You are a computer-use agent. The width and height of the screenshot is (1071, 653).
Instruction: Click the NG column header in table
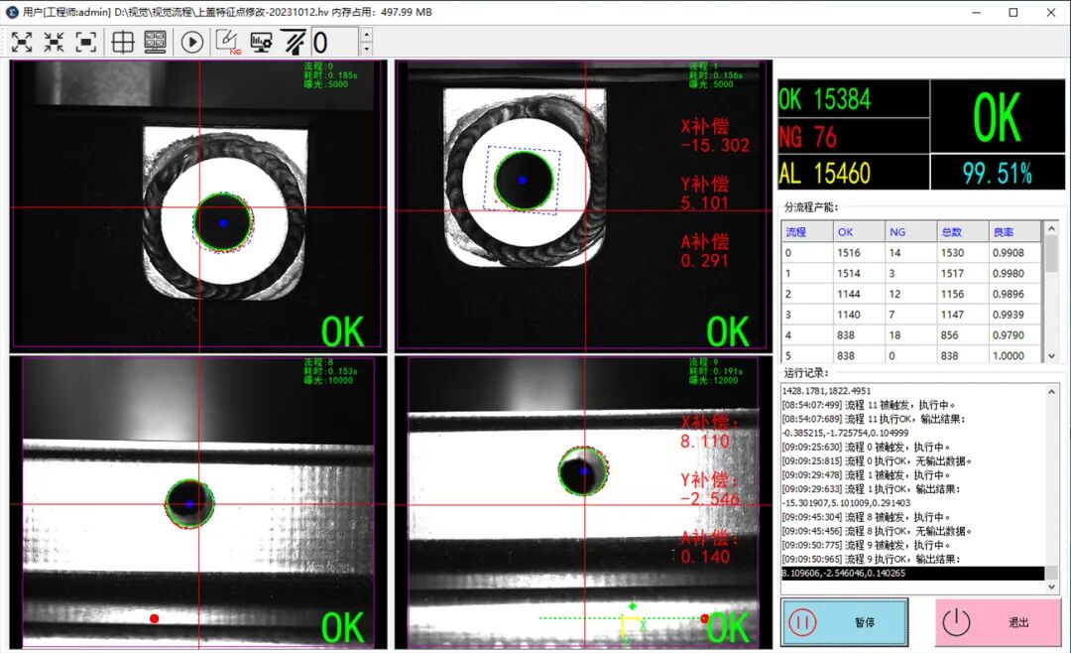pos(911,232)
